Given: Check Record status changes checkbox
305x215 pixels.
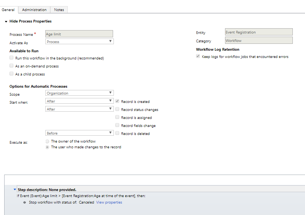Looking at the screenshot, I should 117,109.
